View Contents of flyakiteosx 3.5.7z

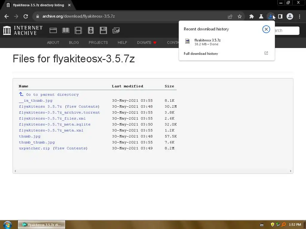(x=82, y=106)
